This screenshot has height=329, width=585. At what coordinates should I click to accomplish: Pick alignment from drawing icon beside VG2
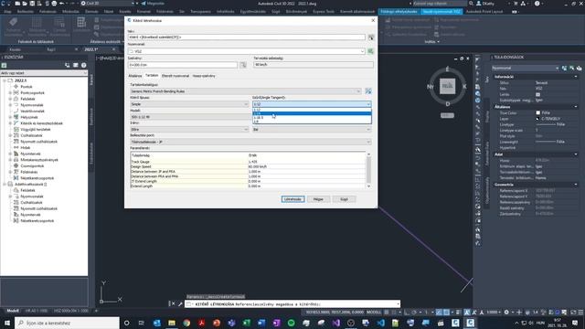(x=370, y=51)
